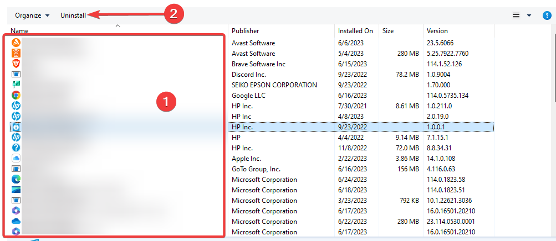Select the Brave lion browser icon
This screenshot has width=556, height=241.
(16, 64)
